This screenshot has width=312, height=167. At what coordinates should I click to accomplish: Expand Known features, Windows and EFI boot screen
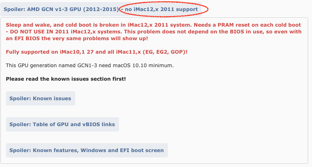pyautogui.click(x=87, y=150)
